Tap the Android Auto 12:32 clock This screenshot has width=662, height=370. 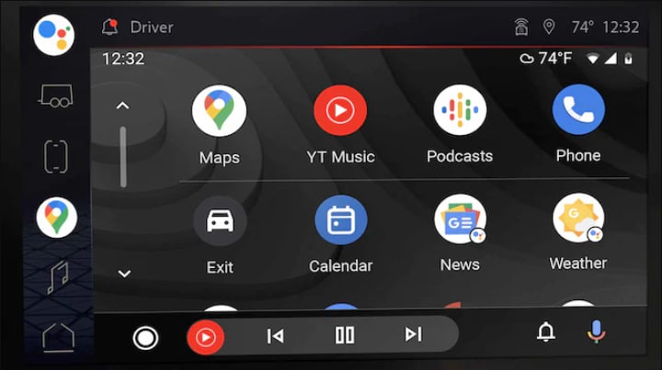(x=123, y=59)
